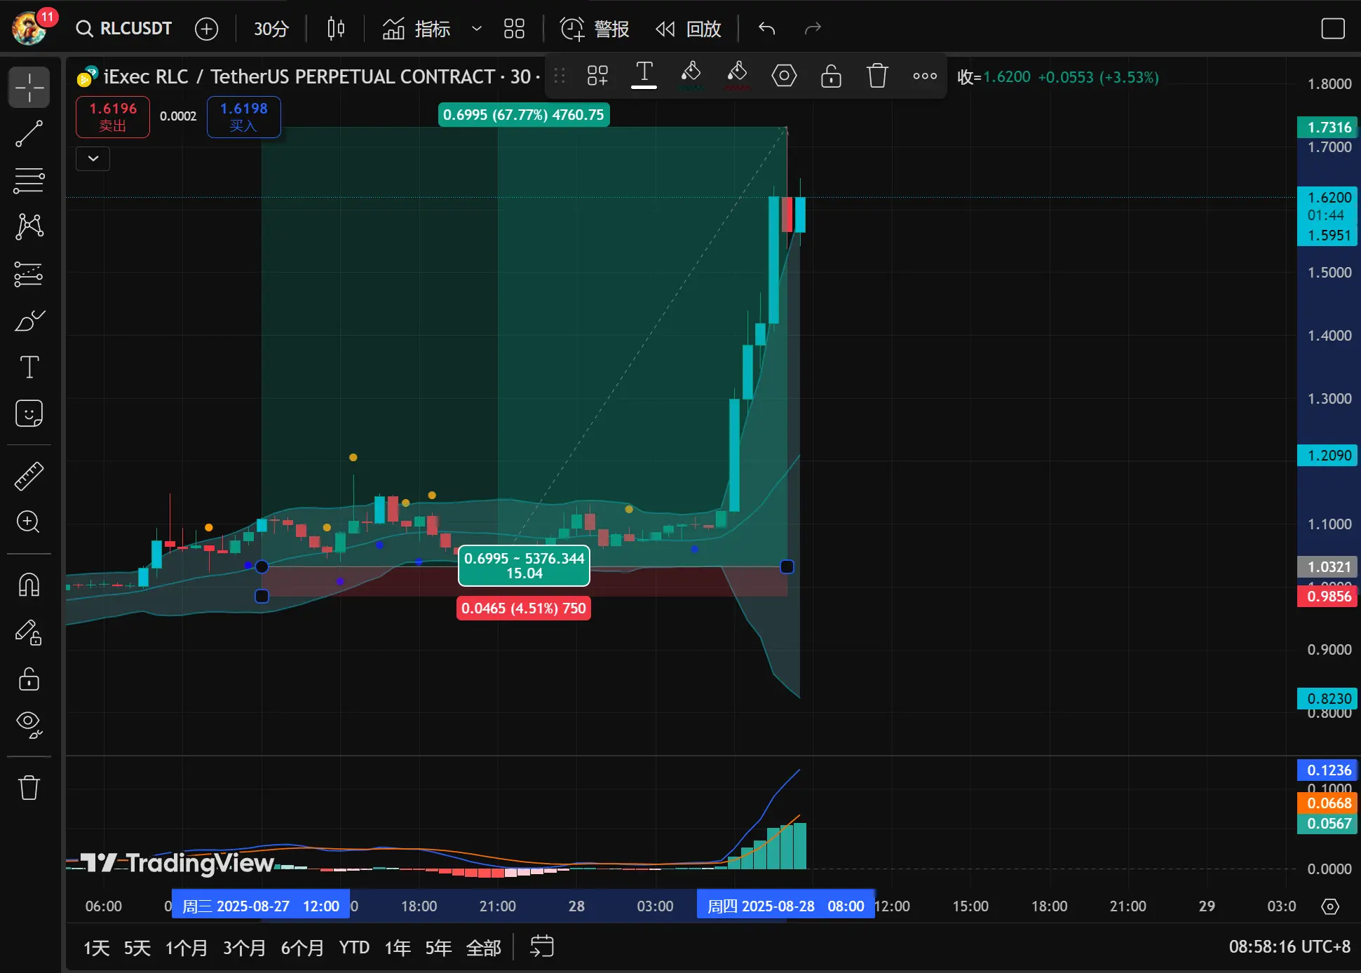
Task: Open the layout selection square icon
Action: click(x=1332, y=29)
